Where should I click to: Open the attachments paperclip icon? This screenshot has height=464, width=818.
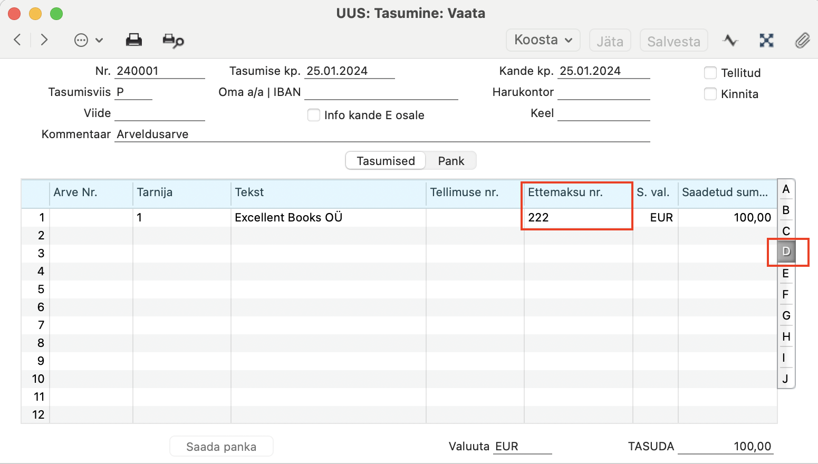coord(802,40)
